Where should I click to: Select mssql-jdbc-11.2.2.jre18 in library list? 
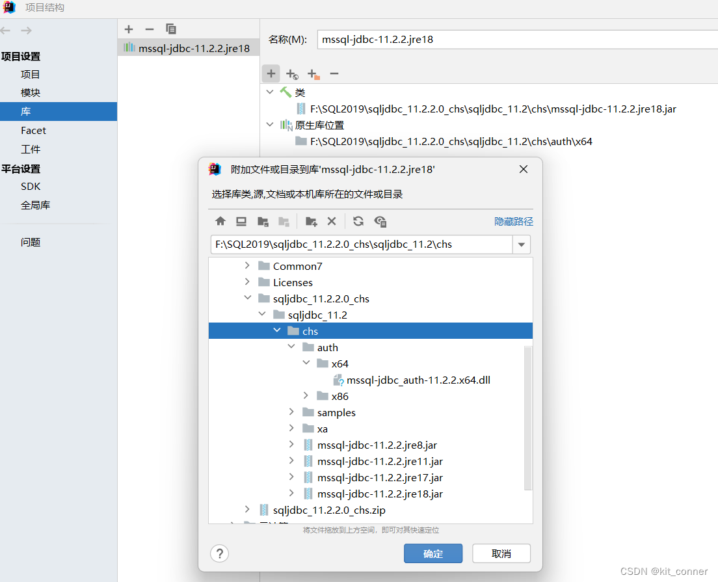click(188, 48)
